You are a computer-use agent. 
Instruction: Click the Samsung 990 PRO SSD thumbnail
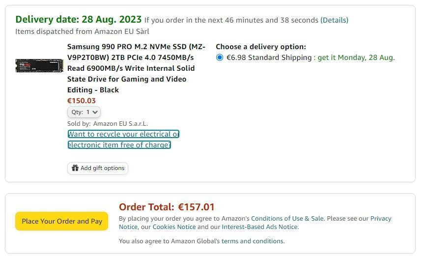tap(39, 66)
